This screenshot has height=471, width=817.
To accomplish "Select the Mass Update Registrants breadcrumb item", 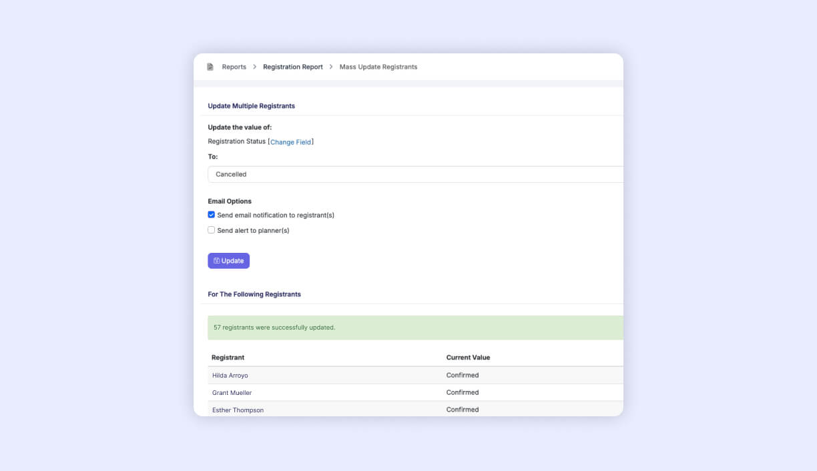I will click(378, 67).
